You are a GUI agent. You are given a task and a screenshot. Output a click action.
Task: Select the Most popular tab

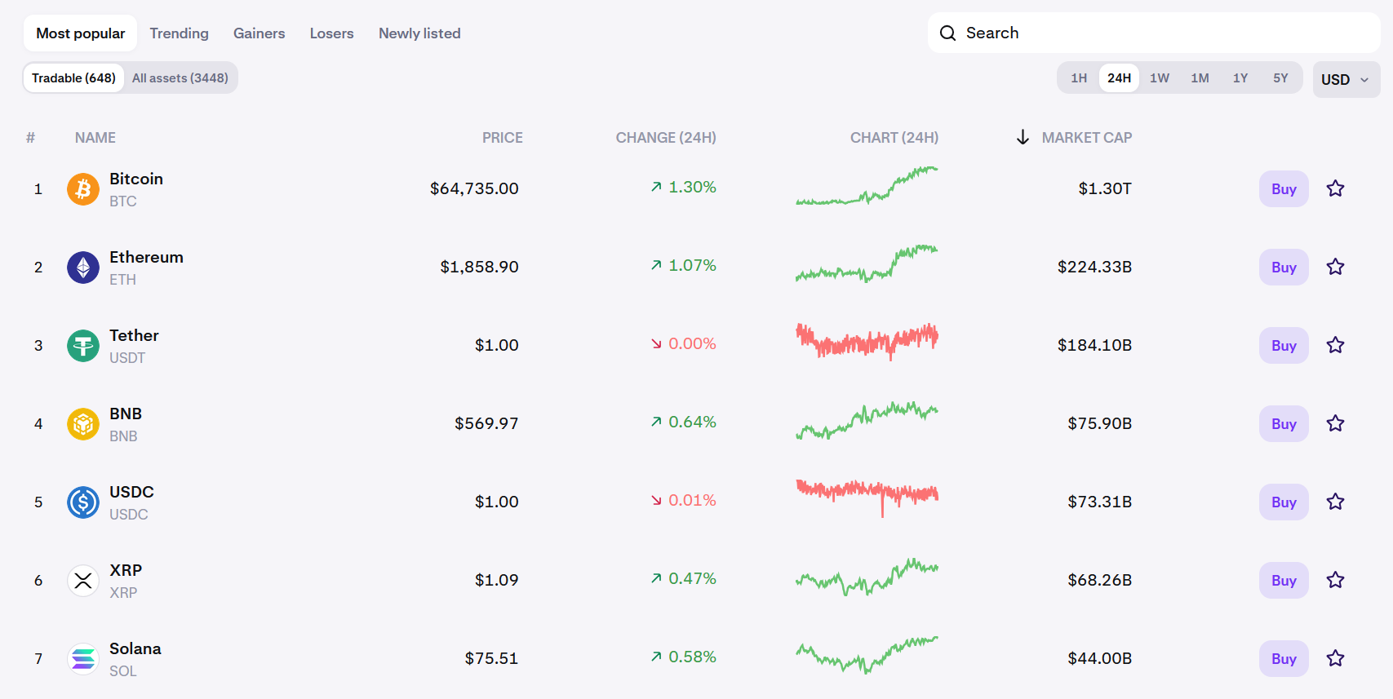80,33
